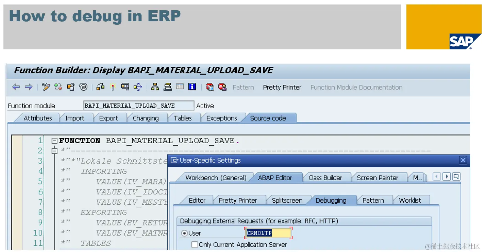Click the Test/Execute icon in the toolbar
Viewport: 482px width, 252px height.
[x=125, y=87]
